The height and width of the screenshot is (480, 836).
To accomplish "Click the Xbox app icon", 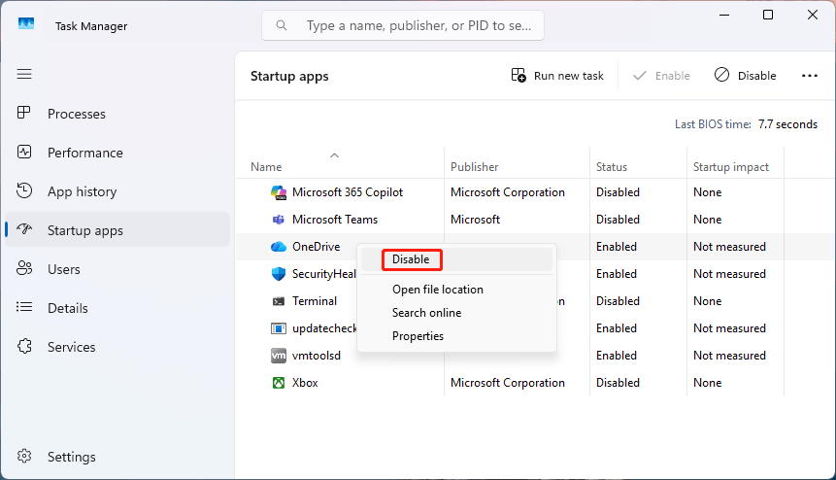I will 279,383.
